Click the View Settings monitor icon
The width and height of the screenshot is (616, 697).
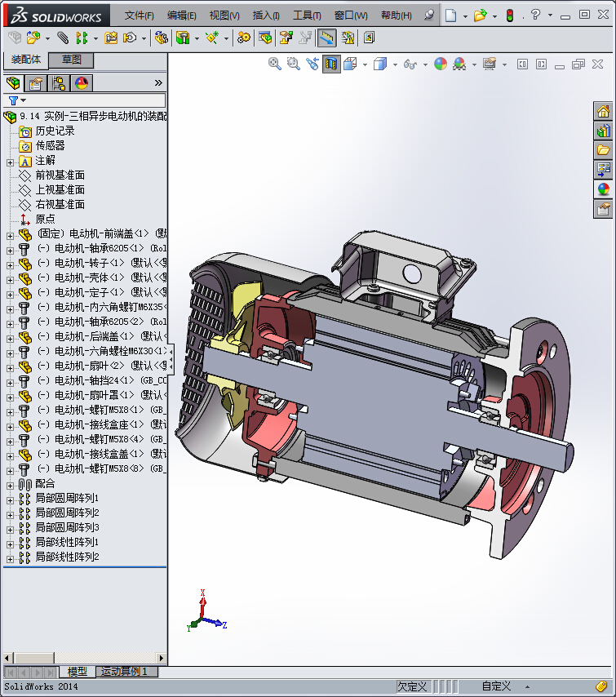(490, 64)
